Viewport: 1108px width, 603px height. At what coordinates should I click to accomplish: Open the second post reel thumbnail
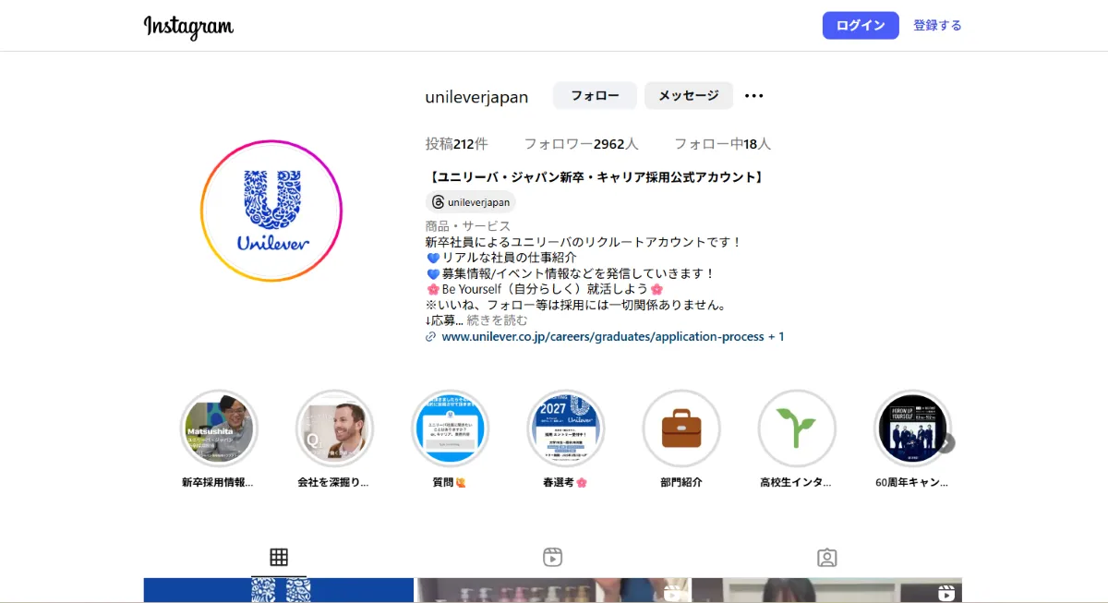click(553, 590)
